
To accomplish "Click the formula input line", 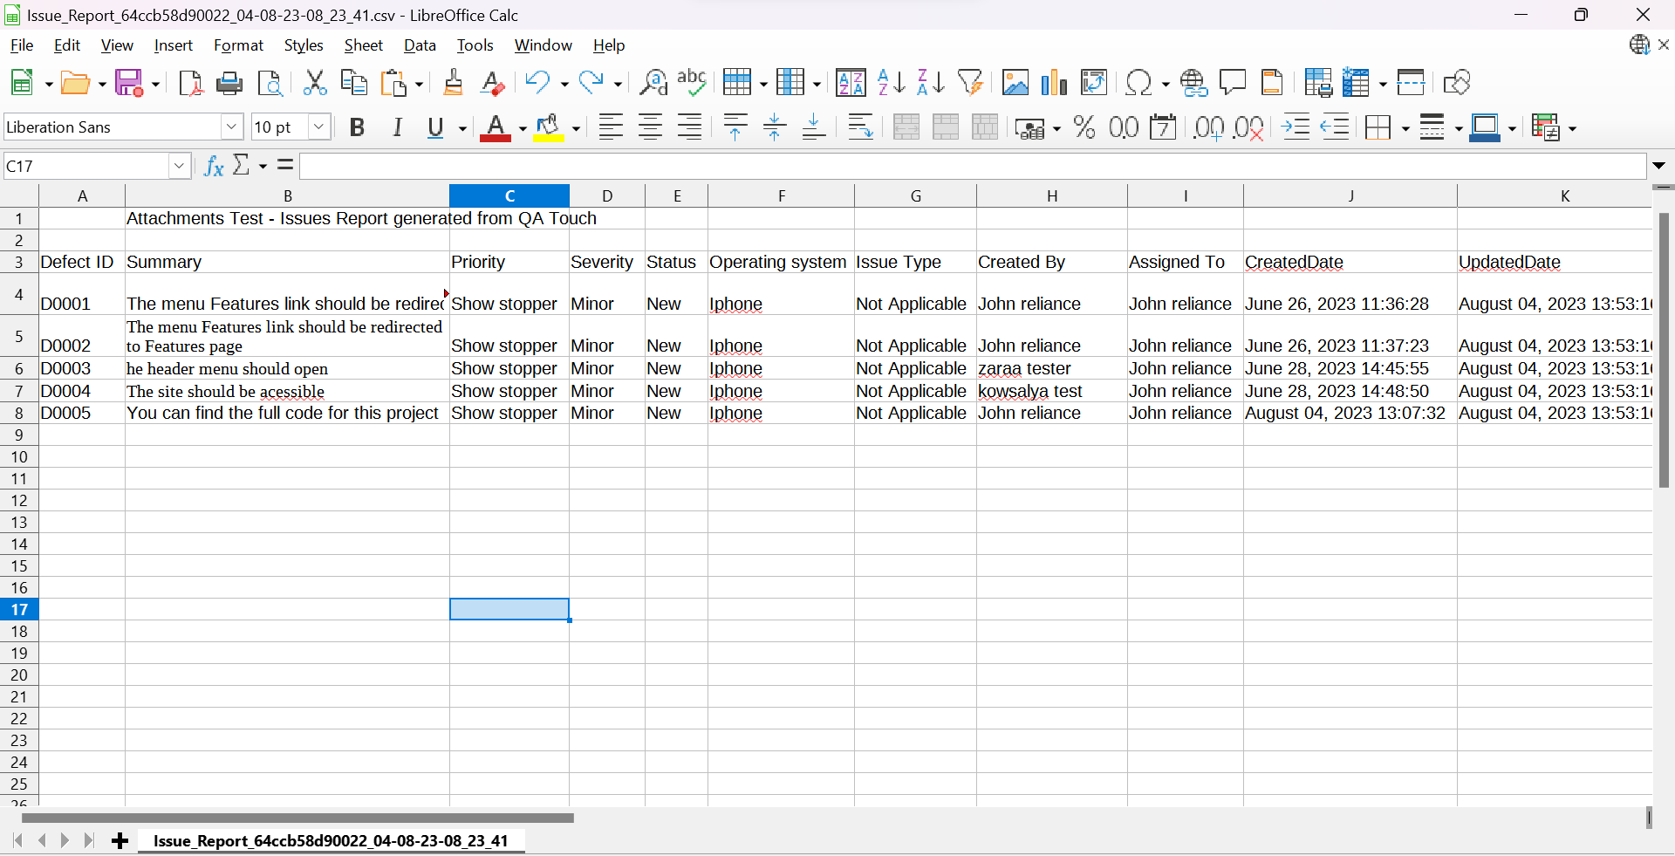I will click(x=973, y=166).
